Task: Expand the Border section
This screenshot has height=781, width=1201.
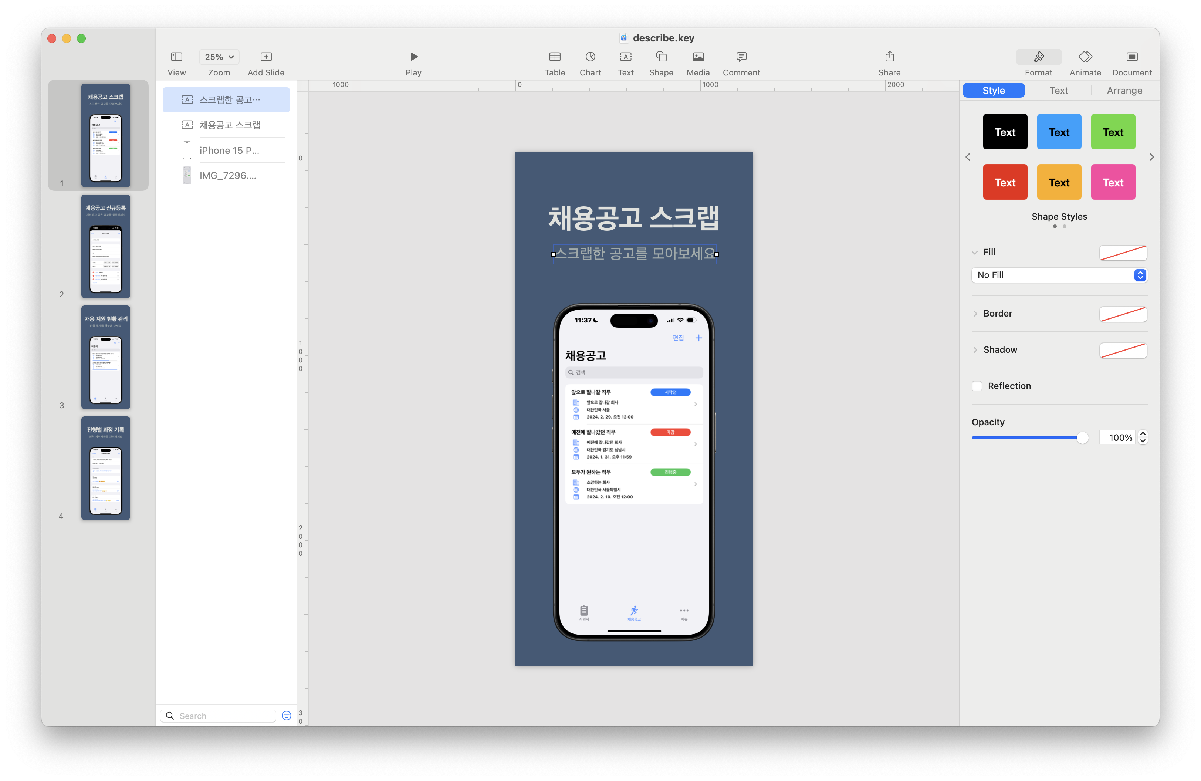Action: (975, 313)
